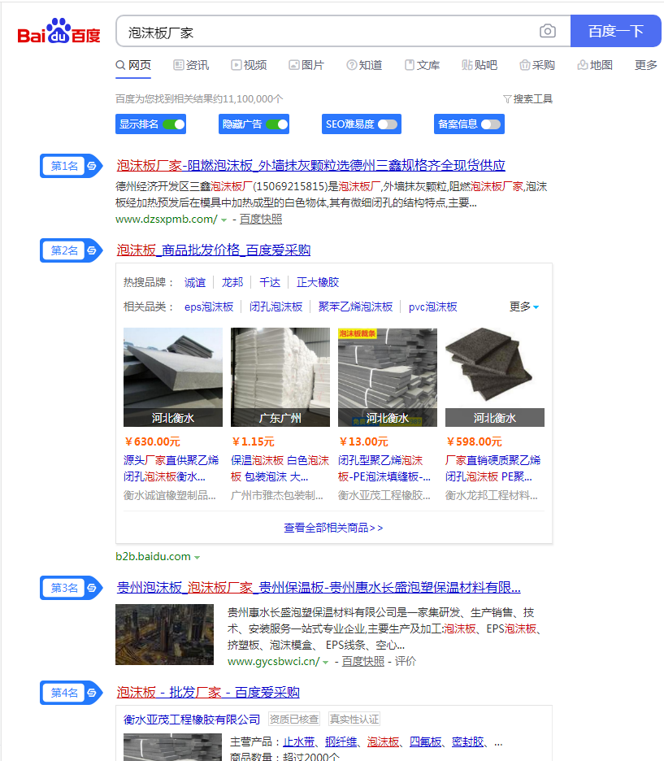Image resolution: width=664 pixels, height=761 pixels.
Task: Select category 聚苯乙烯泡沫板
Action: [355, 307]
